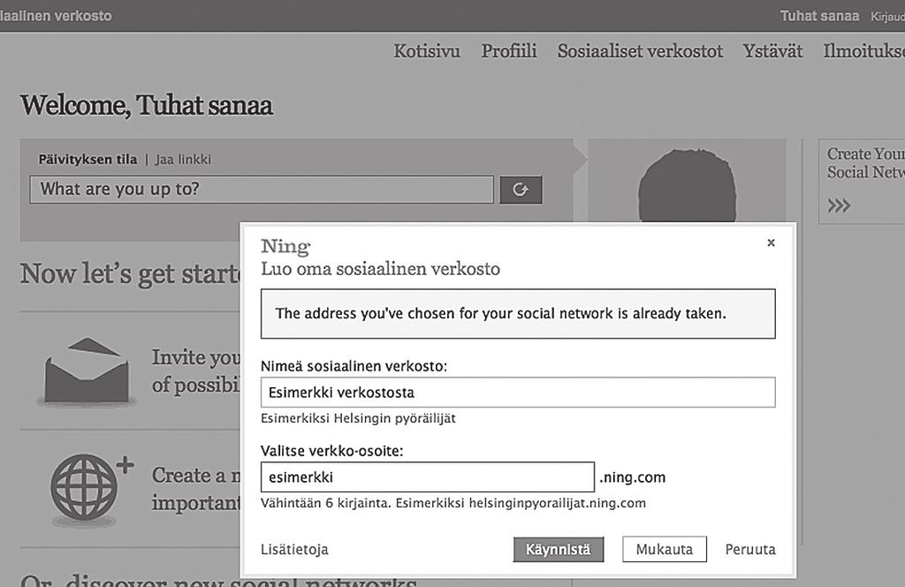905x587 pixels.
Task: Click the triple chevron arrows under Create Your Social Network
Action: (x=839, y=205)
